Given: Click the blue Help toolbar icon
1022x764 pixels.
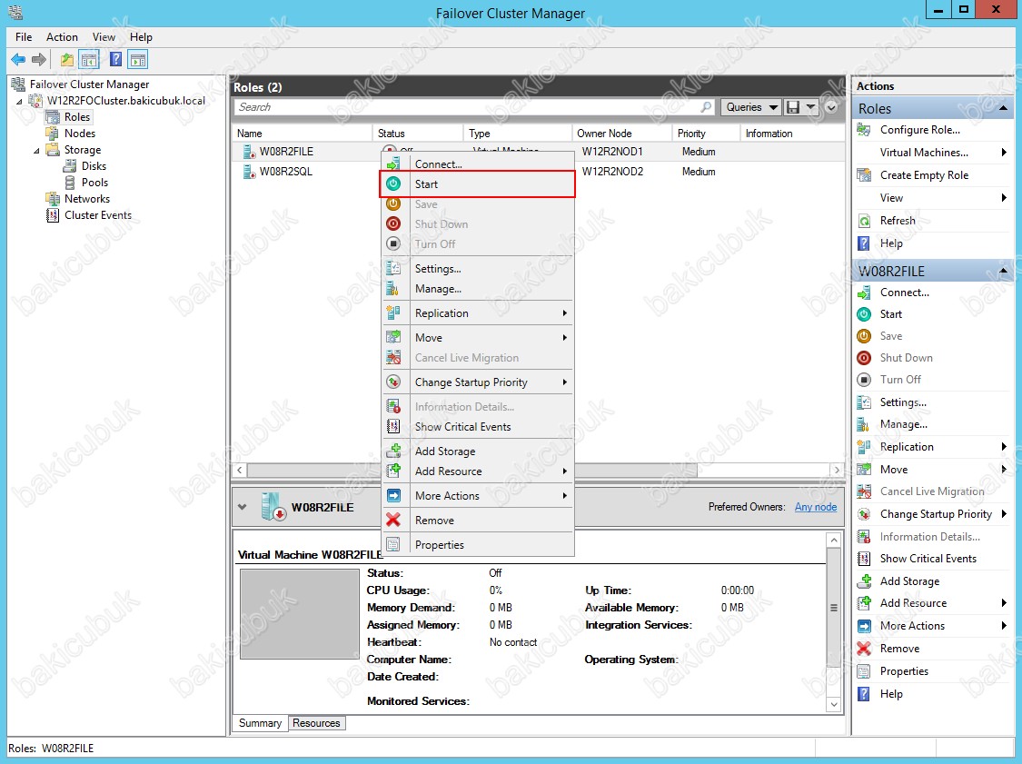Looking at the screenshot, I should coord(115,60).
